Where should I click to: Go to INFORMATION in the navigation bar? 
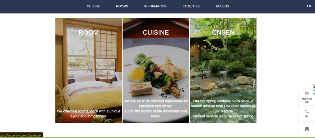[x=155, y=6]
